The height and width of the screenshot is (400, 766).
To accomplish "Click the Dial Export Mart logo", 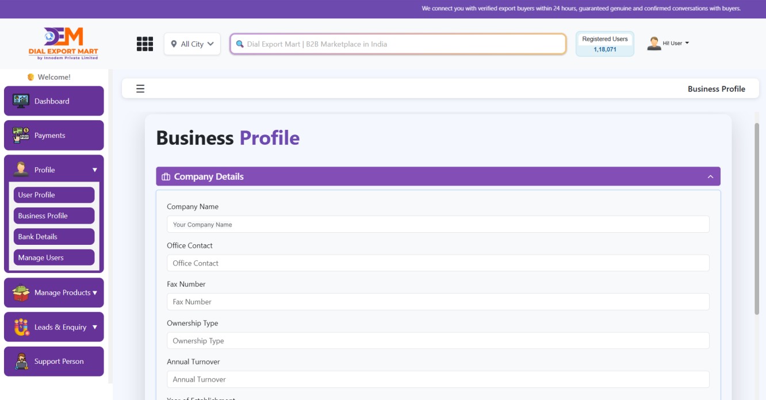I will click(x=63, y=44).
